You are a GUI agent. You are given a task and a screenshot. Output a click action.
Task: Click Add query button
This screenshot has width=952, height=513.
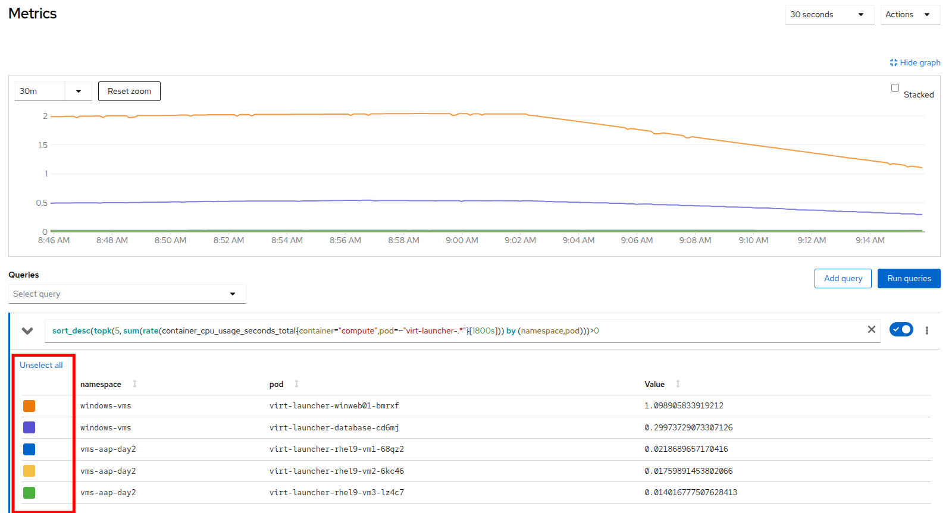[843, 278]
